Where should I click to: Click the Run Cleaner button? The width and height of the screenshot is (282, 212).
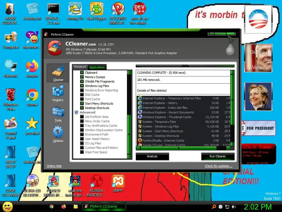218,156
